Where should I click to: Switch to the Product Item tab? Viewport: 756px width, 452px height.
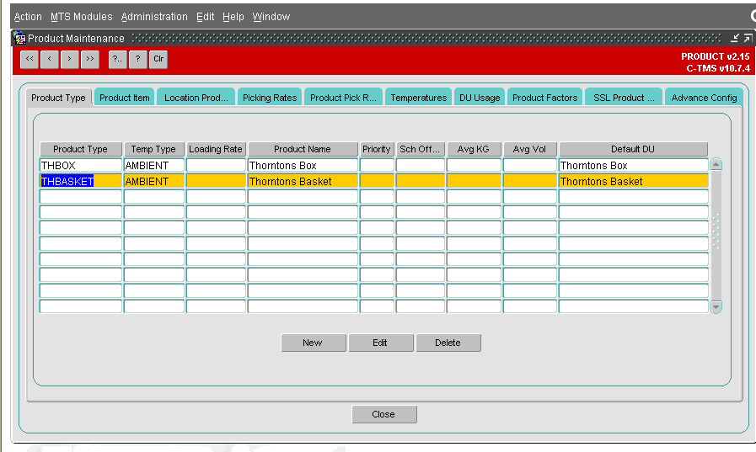coord(125,98)
